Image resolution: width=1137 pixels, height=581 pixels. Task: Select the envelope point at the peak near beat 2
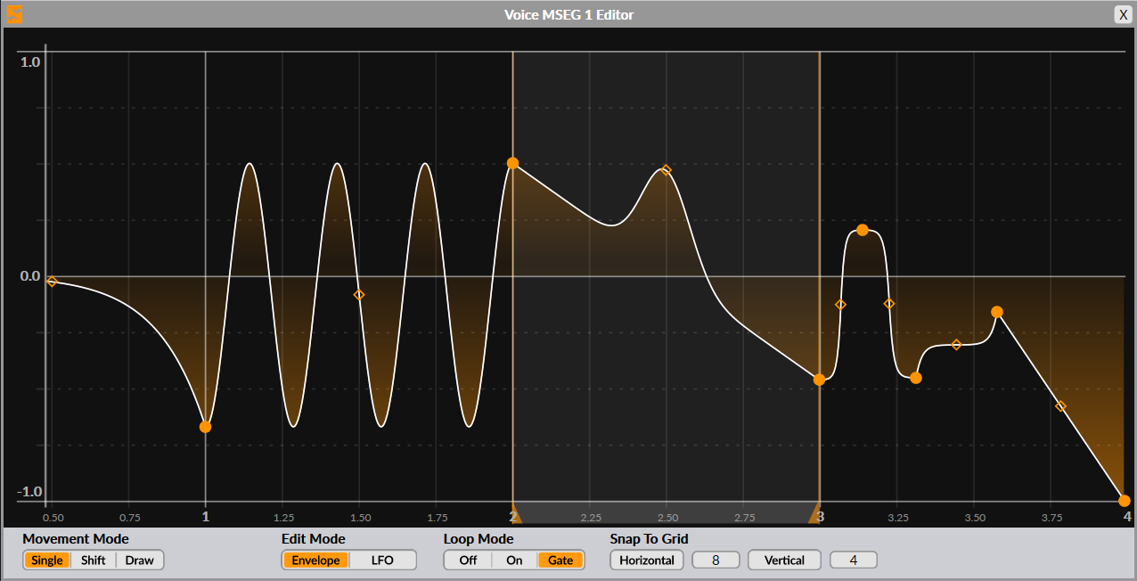tap(513, 163)
